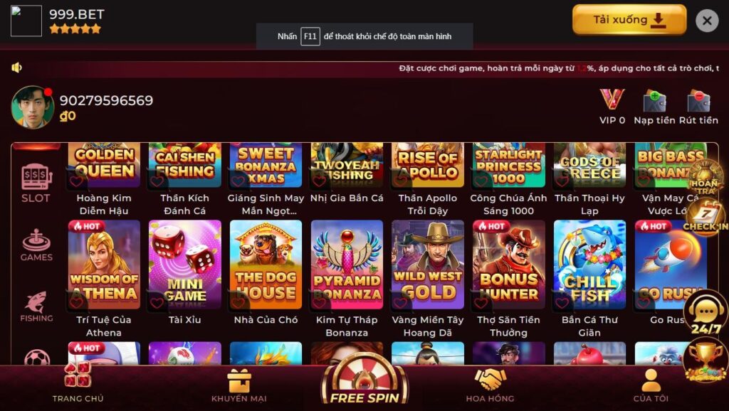
Task: Open the FISHING shark category
Action: click(x=36, y=306)
